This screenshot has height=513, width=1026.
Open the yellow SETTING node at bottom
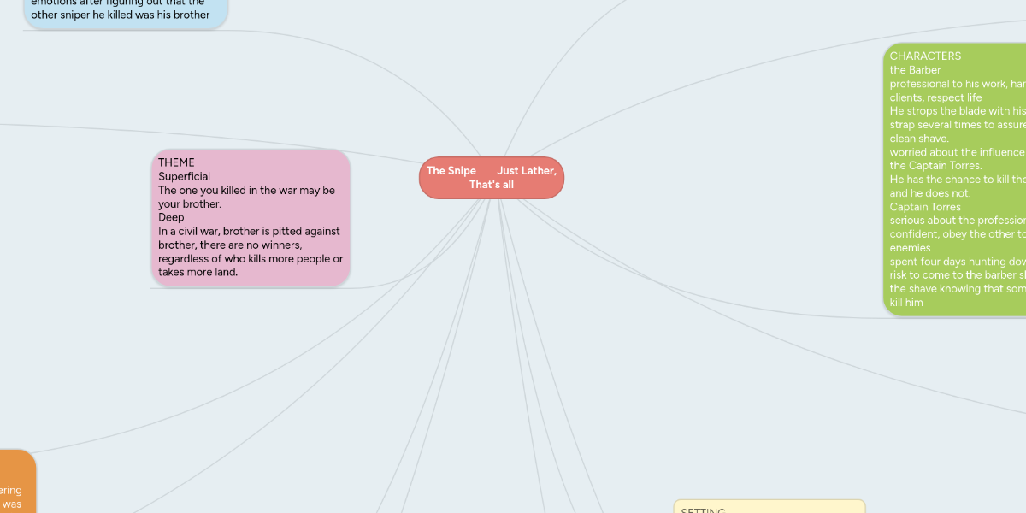coord(769,507)
